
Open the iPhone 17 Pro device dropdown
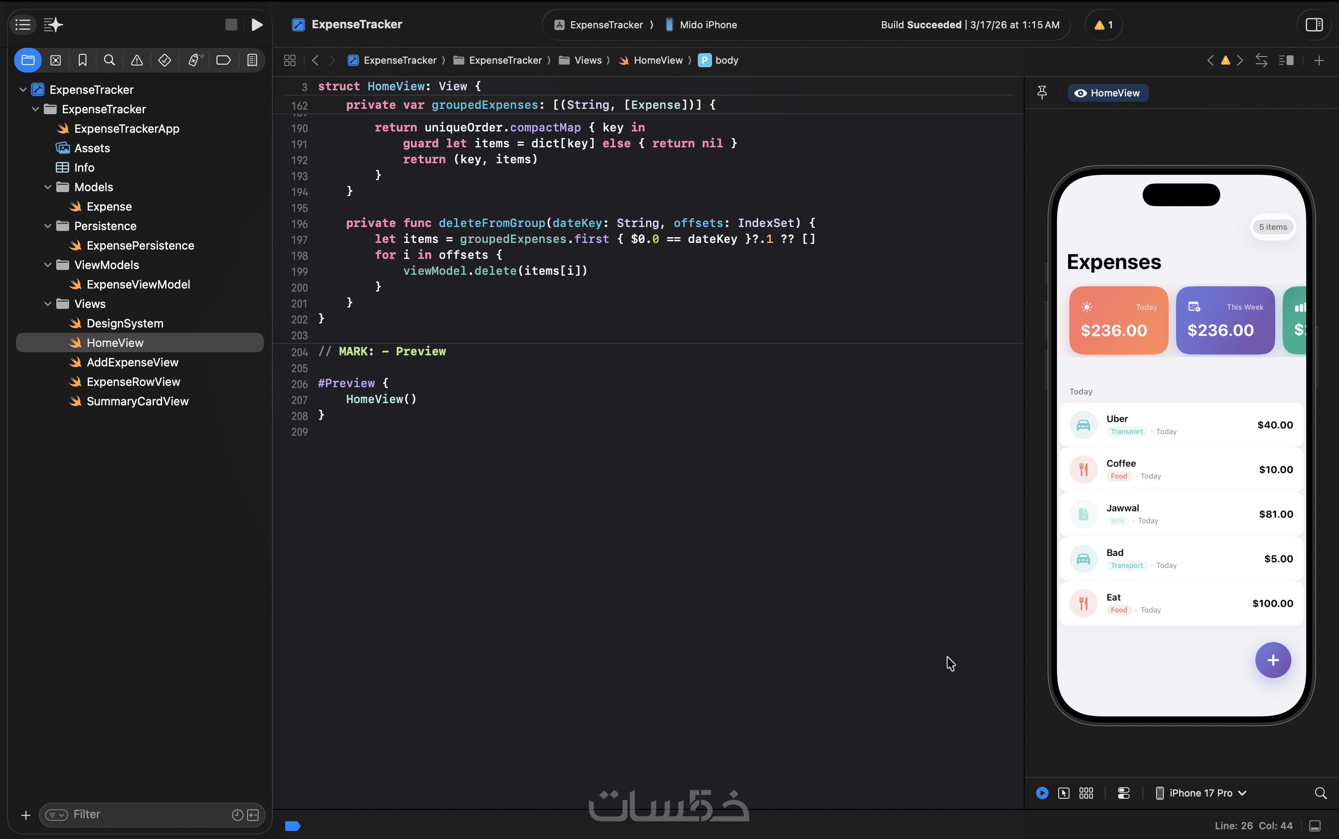1201,793
